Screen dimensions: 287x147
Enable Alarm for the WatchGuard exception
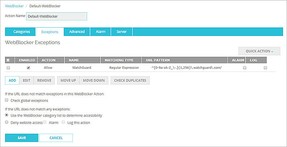[x=245, y=68]
